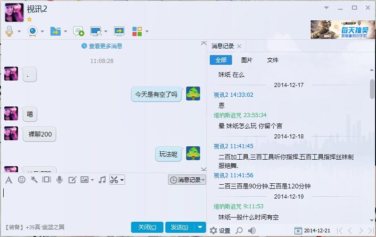Open the emoji smiley picker
This screenshot has height=237, width=376.
[22, 180]
